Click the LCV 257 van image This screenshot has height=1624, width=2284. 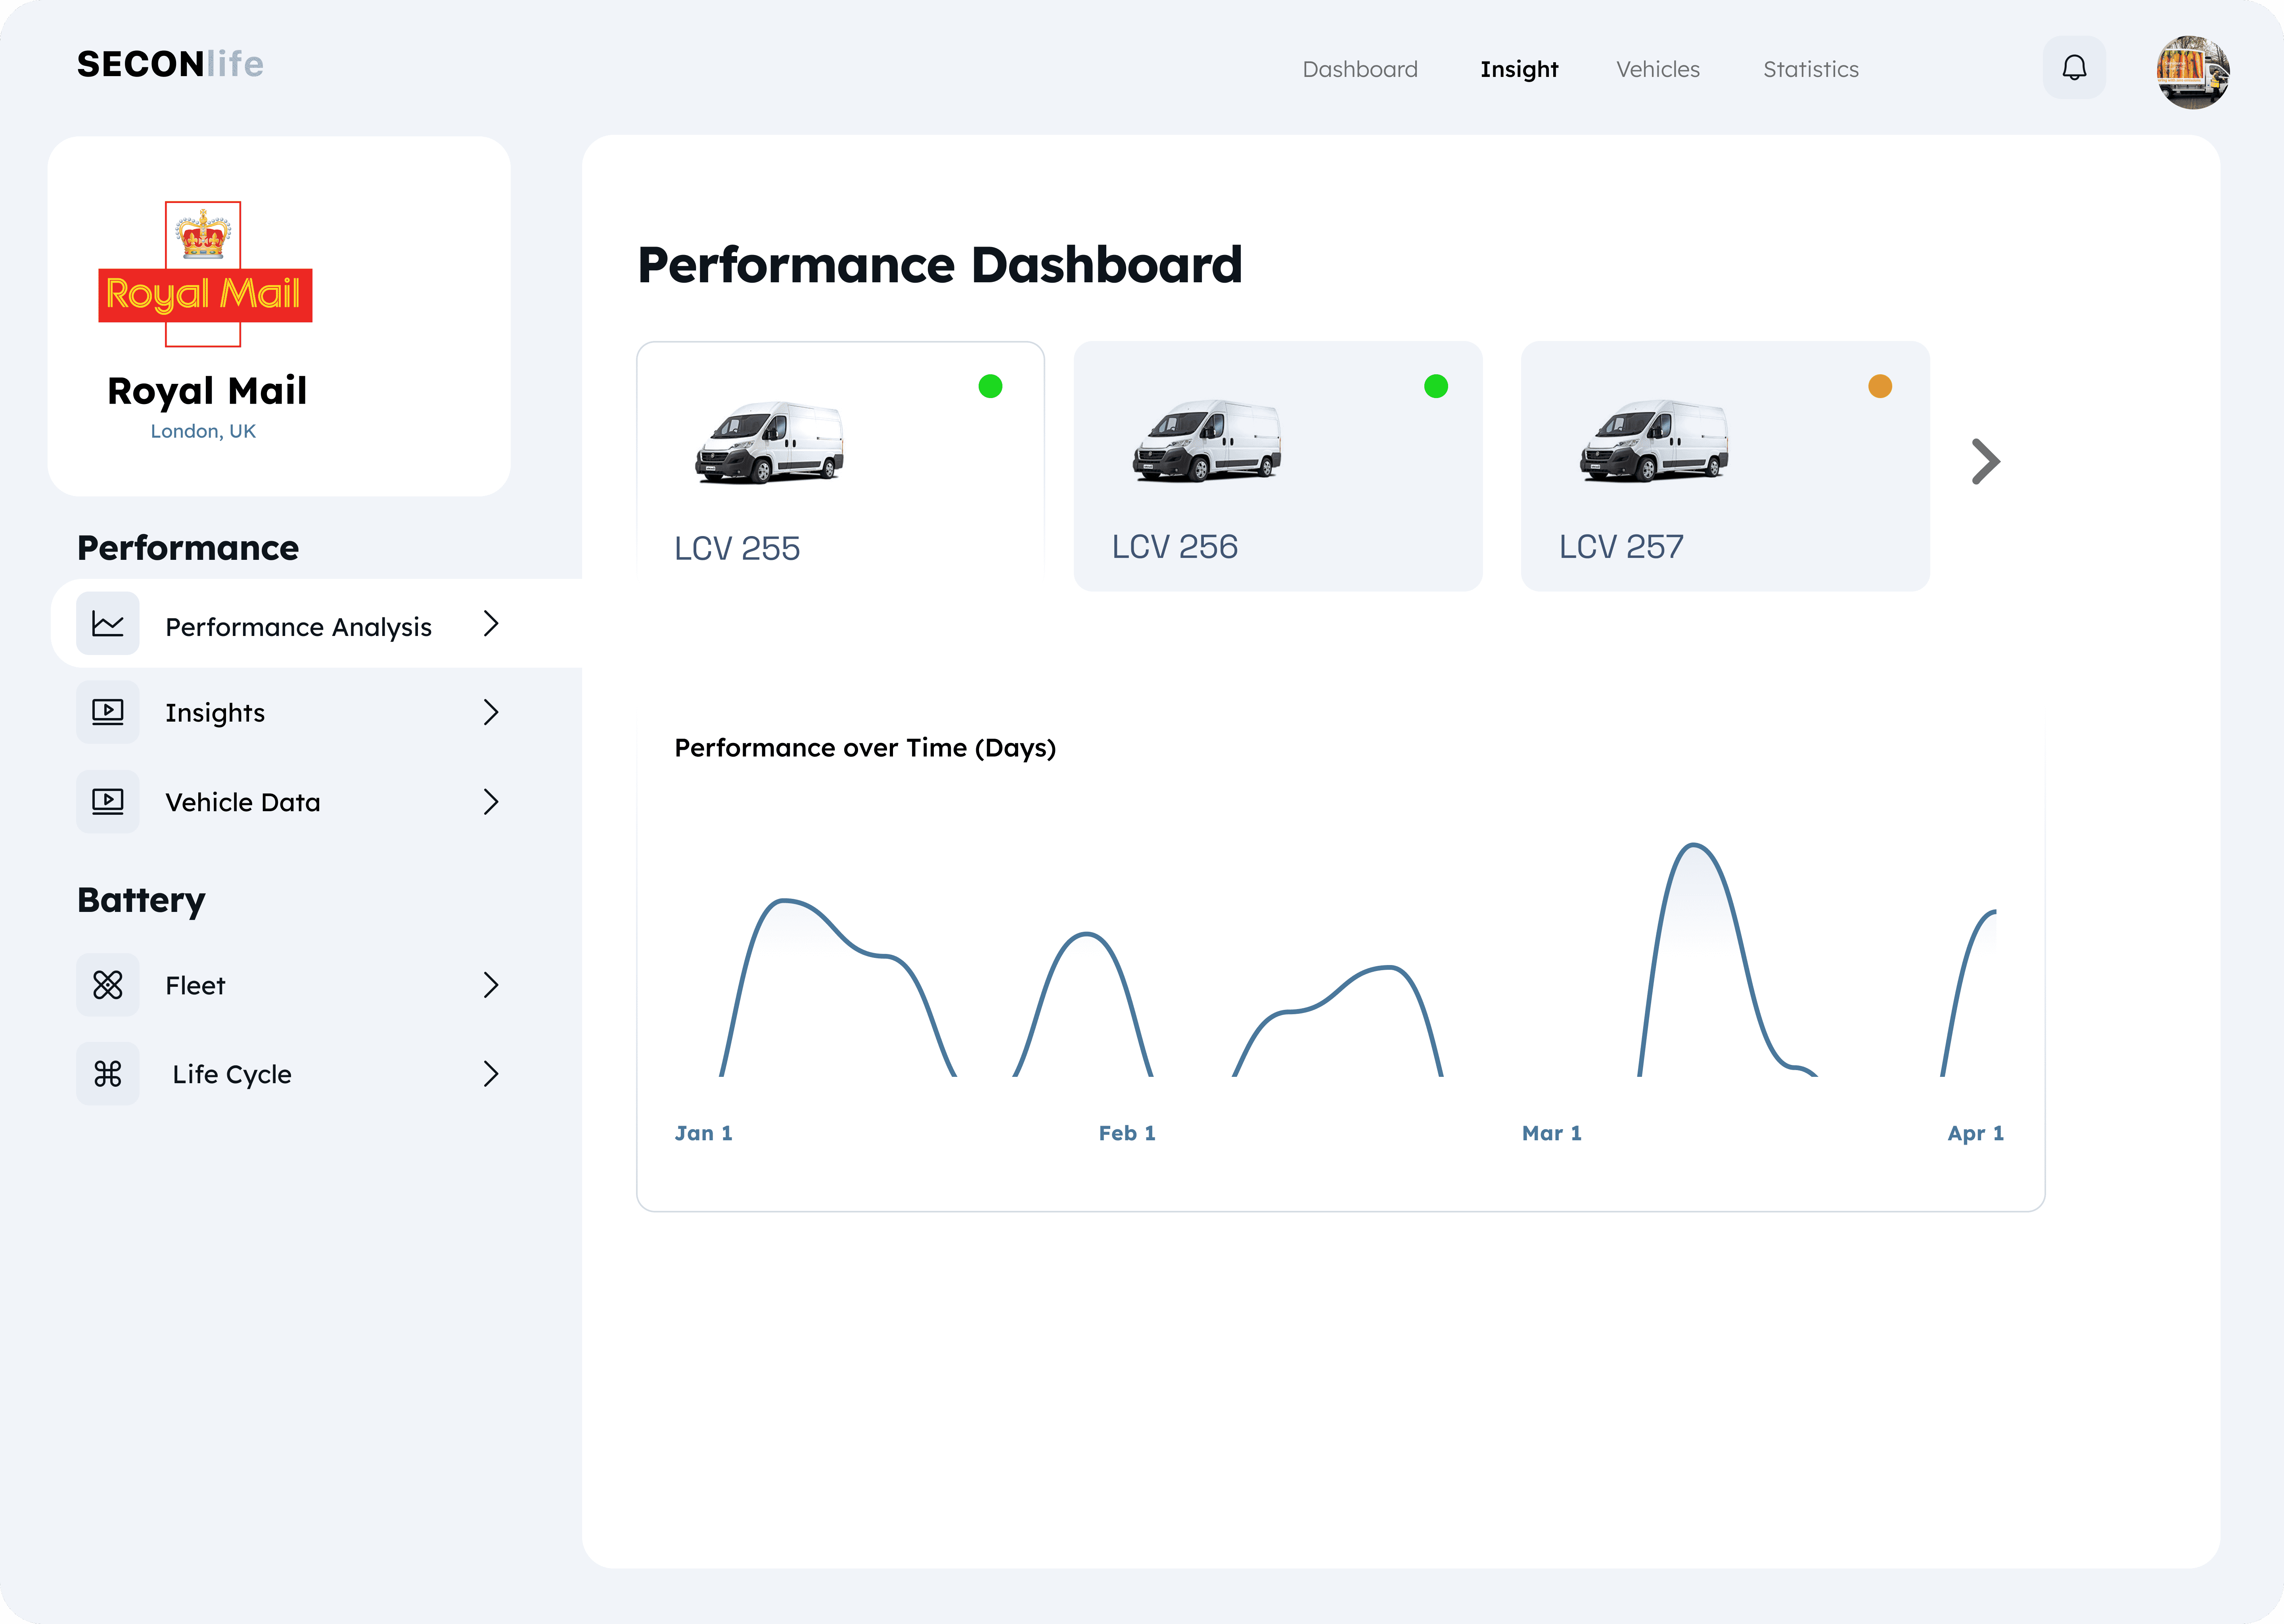click(1654, 441)
